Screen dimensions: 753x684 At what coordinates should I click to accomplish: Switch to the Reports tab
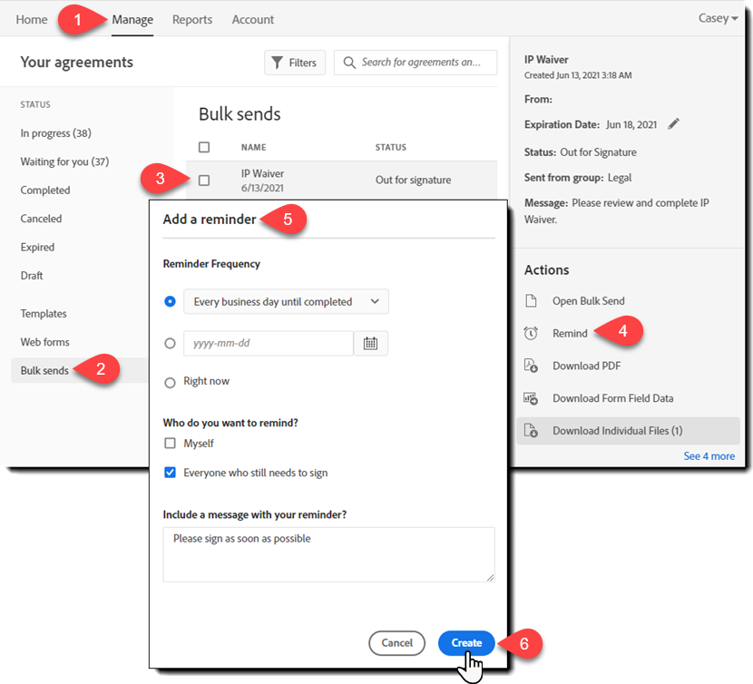pyautogui.click(x=191, y=18)
